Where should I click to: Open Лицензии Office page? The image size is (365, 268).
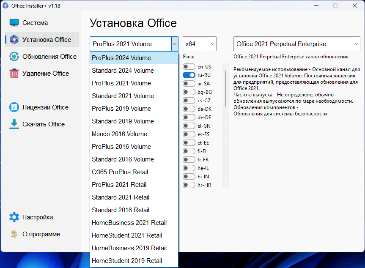42,107
